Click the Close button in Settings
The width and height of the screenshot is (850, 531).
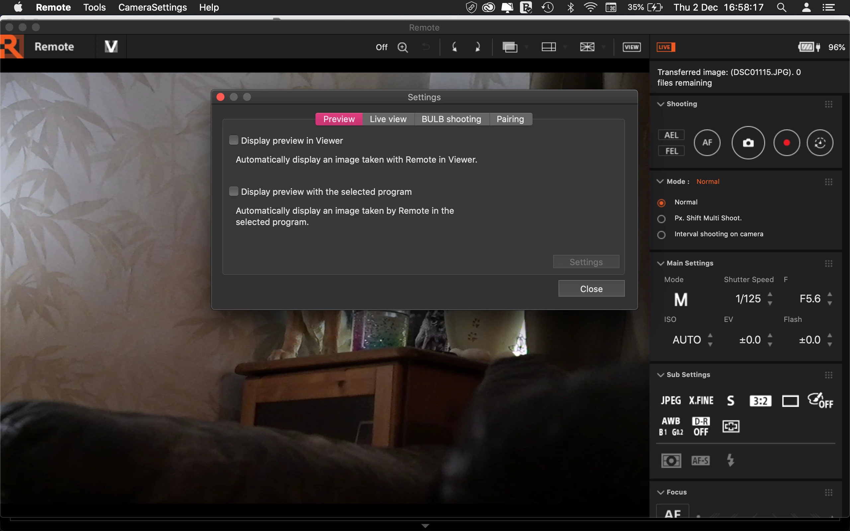click(x=591, y=289)
